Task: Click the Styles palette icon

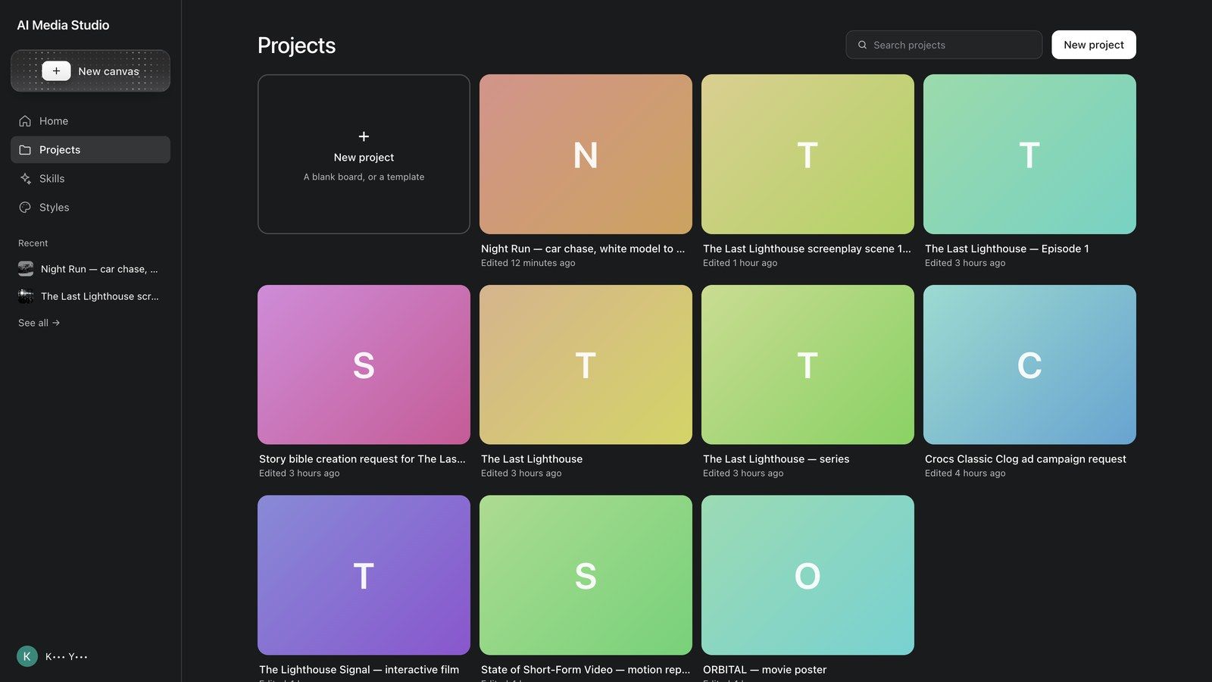Action: click(25, 208)
